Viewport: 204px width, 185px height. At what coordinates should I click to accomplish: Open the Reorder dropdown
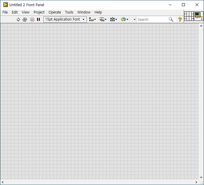click(124, 20)
